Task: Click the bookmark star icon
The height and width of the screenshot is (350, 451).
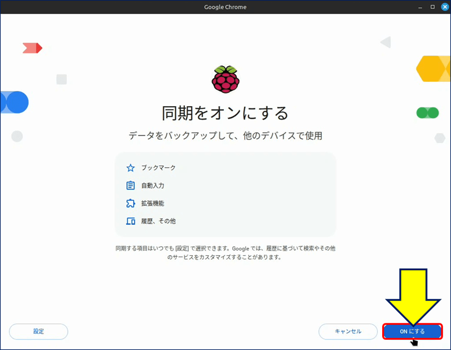Action: (x=131, y=168)
